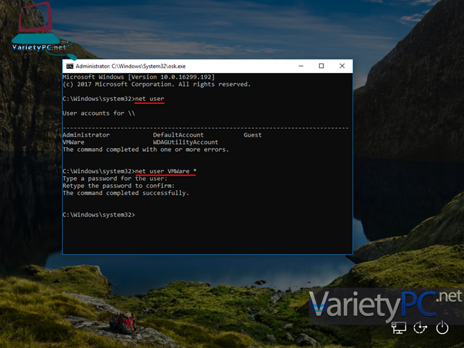Image resolution: width=464 pixels, height=348 pixels.
Task: Click the 'Guest' account name
Action: pyautogui.click(x=253, y=135)
